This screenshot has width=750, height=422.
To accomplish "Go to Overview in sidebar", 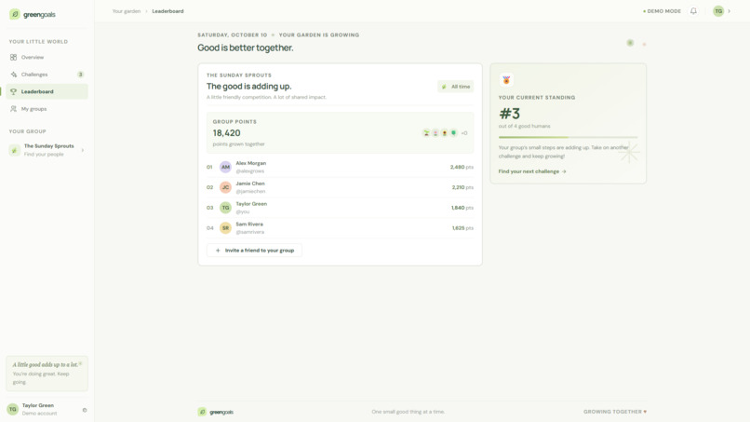I will 47,57.
